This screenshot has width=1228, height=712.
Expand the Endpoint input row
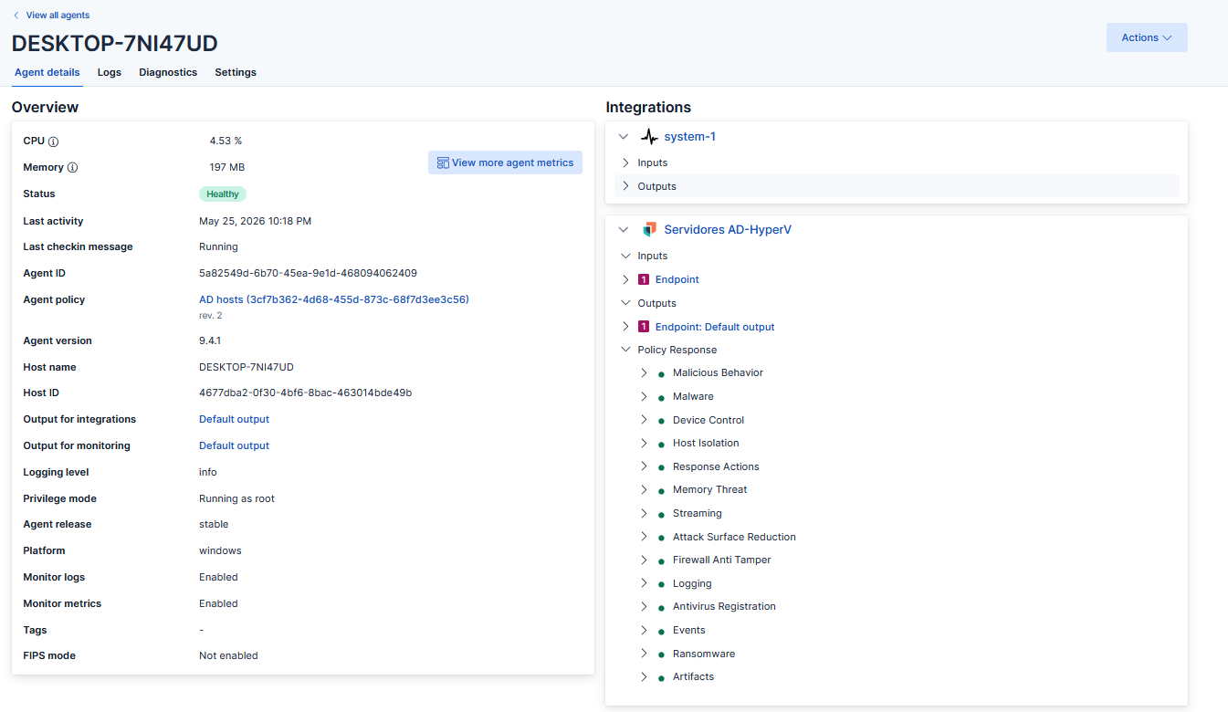(625, 279)
